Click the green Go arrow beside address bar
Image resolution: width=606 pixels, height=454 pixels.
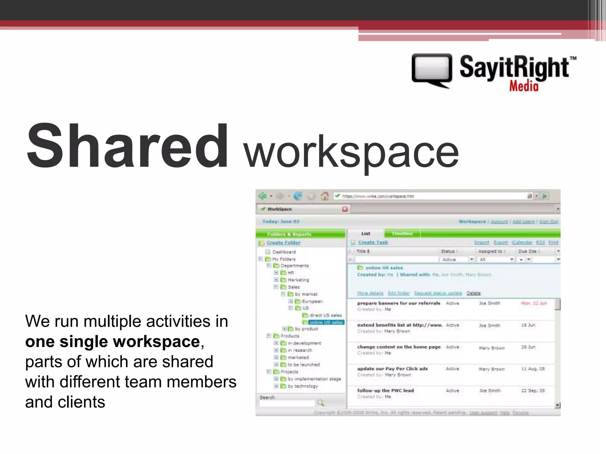tap(545, 196)
